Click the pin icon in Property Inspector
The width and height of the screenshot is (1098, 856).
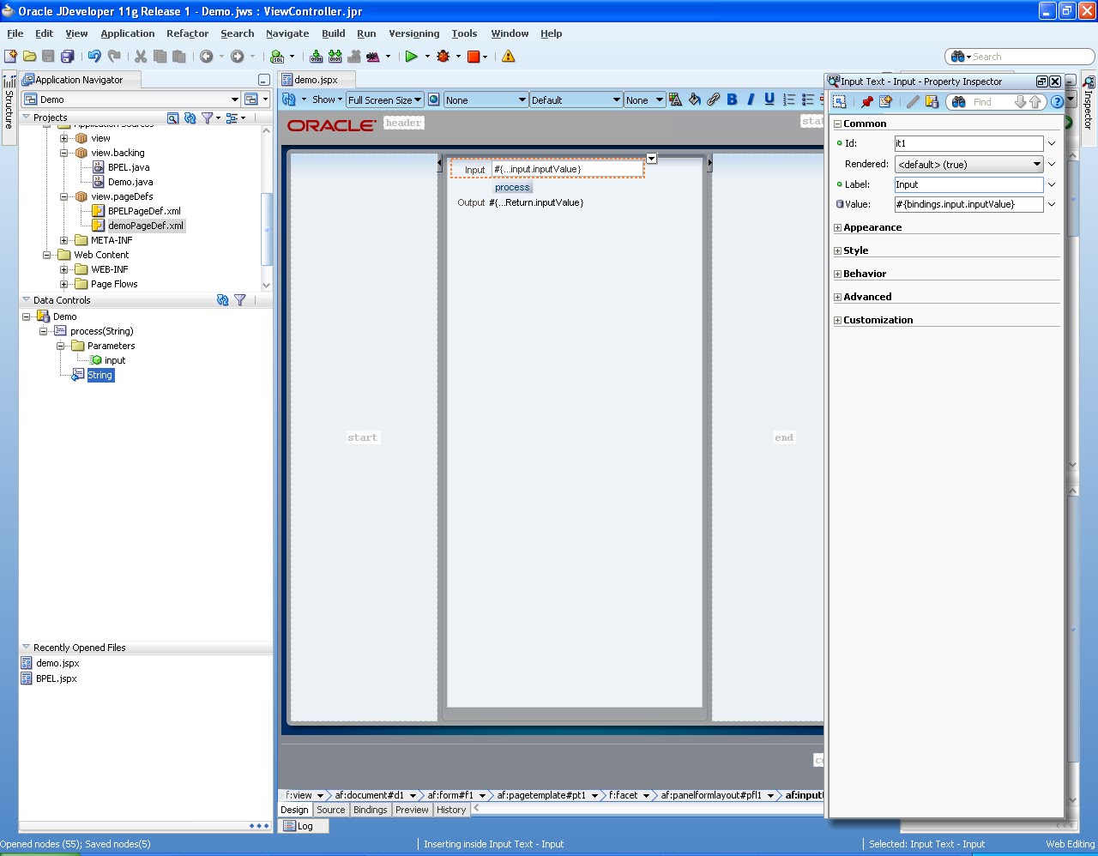tap(867, 101)
